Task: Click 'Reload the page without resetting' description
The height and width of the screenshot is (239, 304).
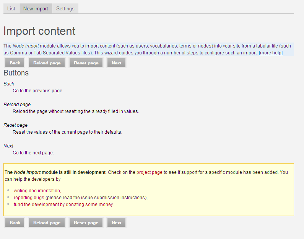Action: click(76, 111)
